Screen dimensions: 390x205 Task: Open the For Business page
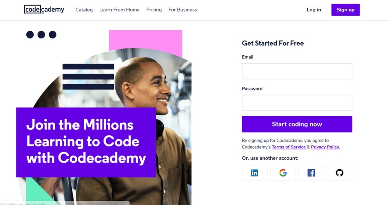click(182, 10)
